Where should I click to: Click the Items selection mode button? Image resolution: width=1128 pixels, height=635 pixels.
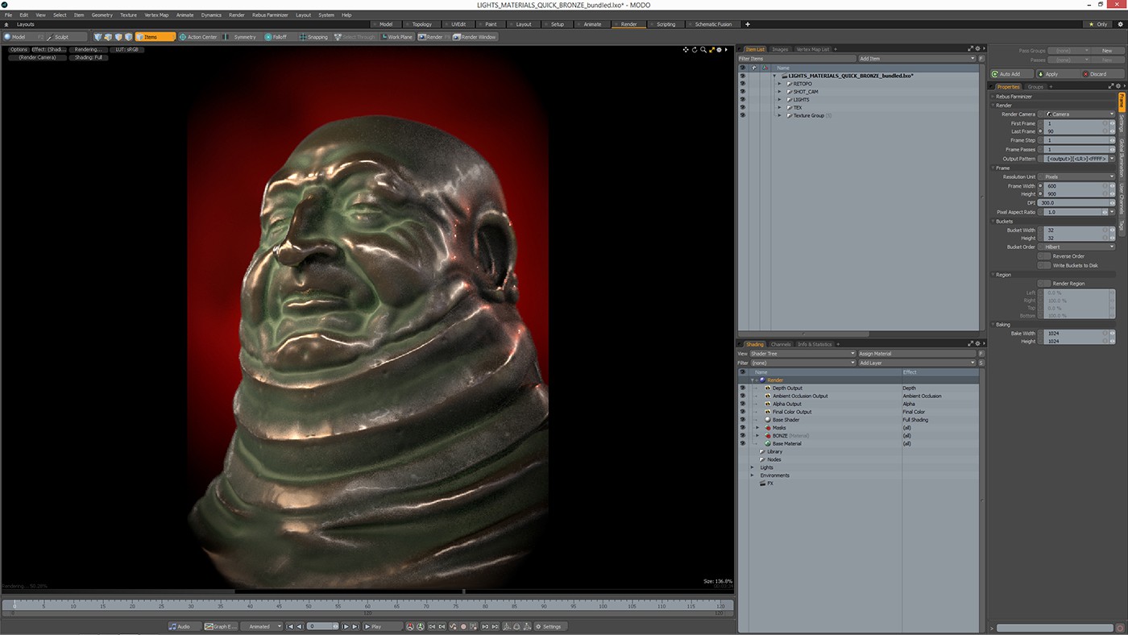point(156,37)
